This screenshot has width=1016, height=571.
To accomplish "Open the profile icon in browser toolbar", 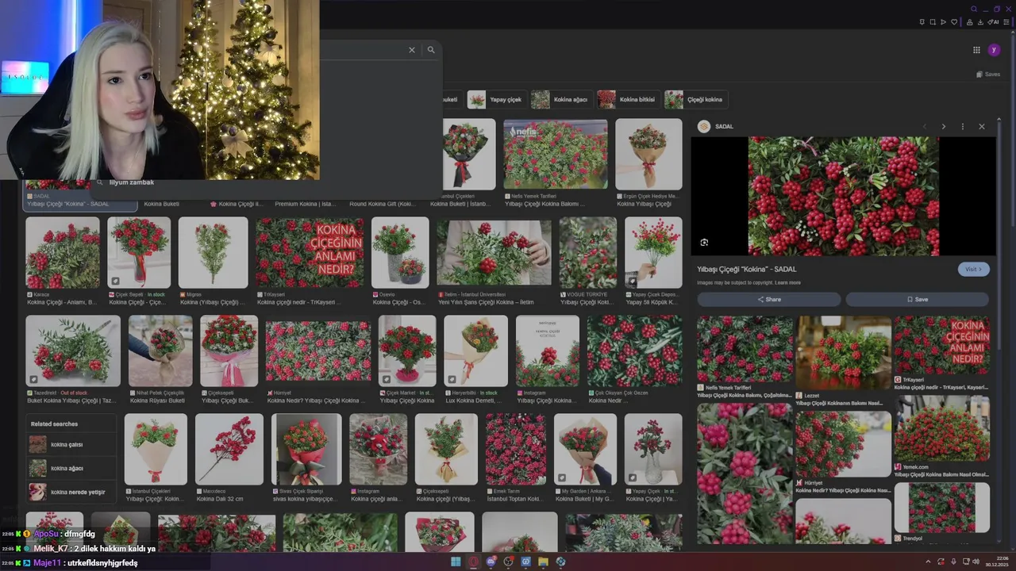I will (x=969, y=22).
